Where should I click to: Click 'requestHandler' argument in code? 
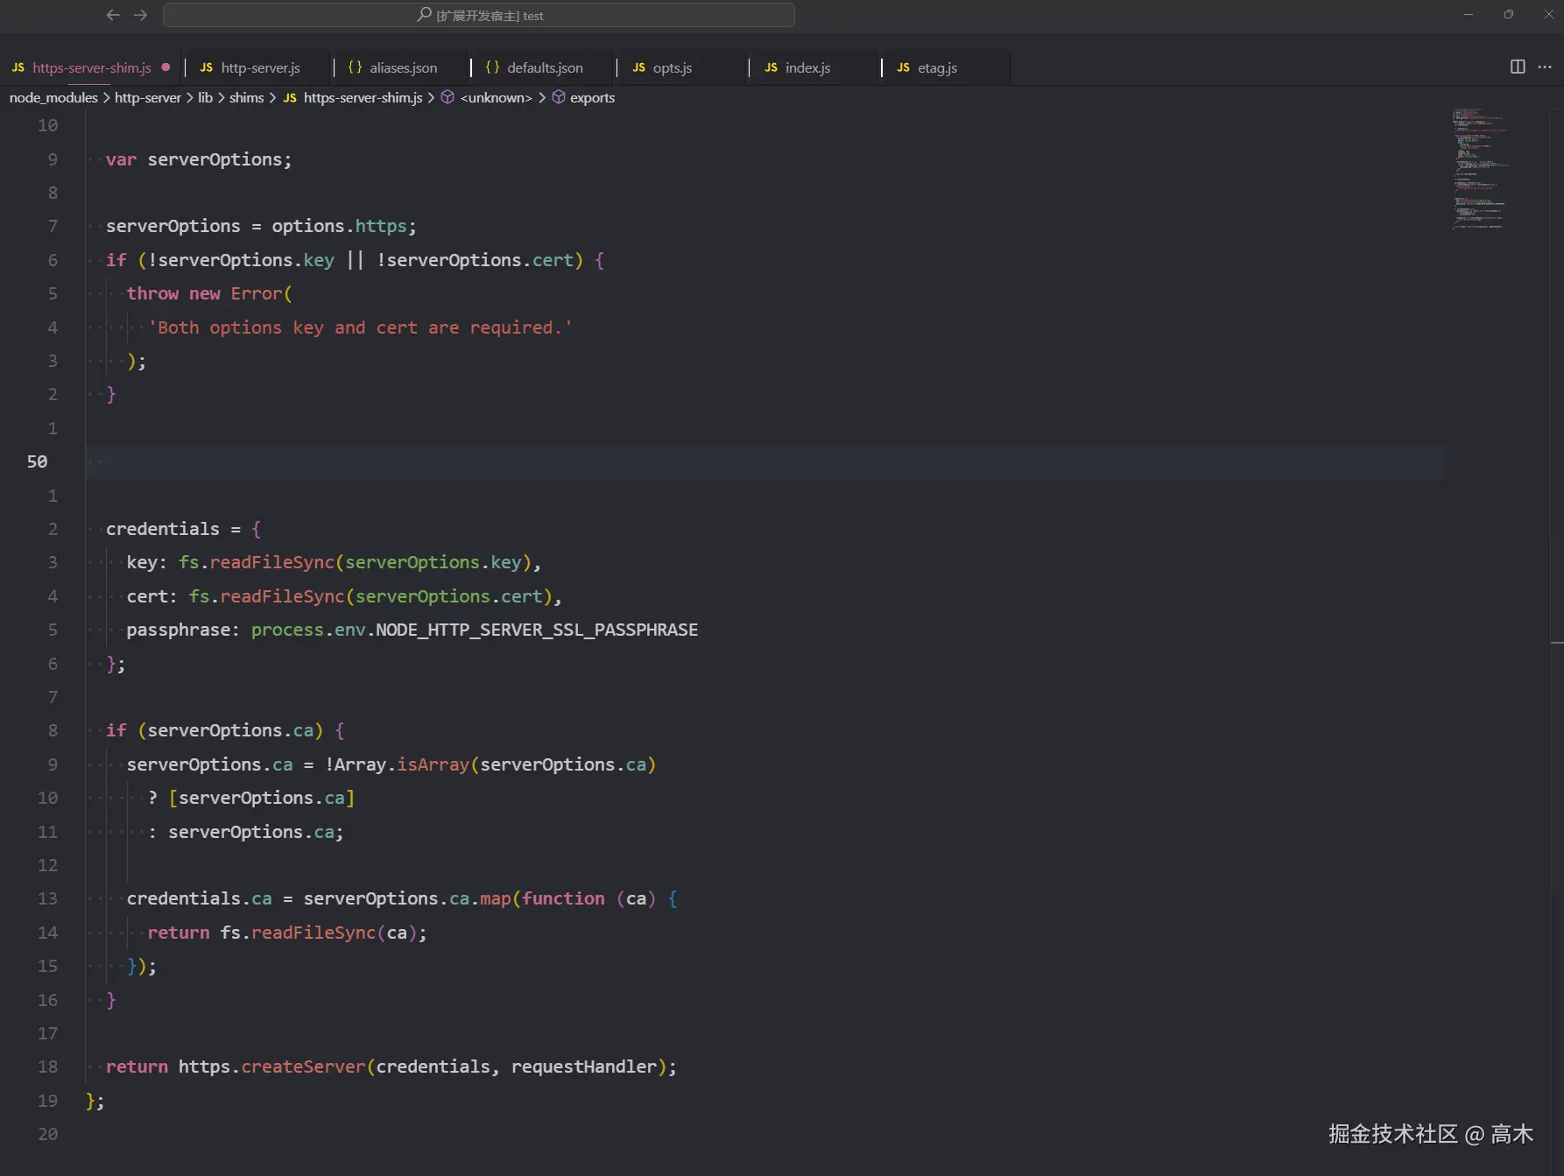click(x=583, y=1067)
